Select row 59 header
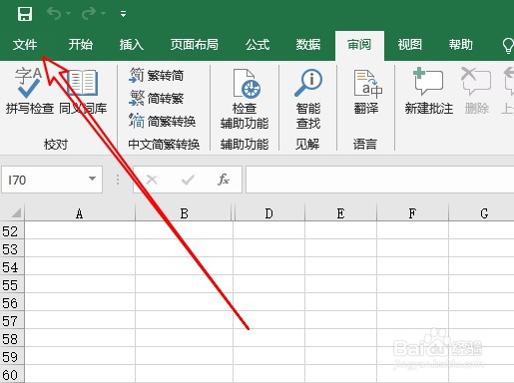The width and height of the screenshot is (514, 383). click(12, 356)
